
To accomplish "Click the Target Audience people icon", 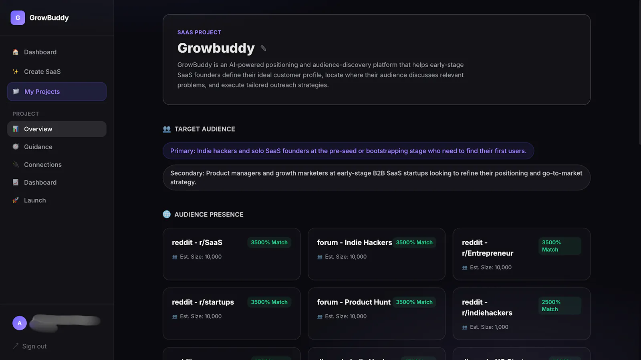I will tap(167, 129).
